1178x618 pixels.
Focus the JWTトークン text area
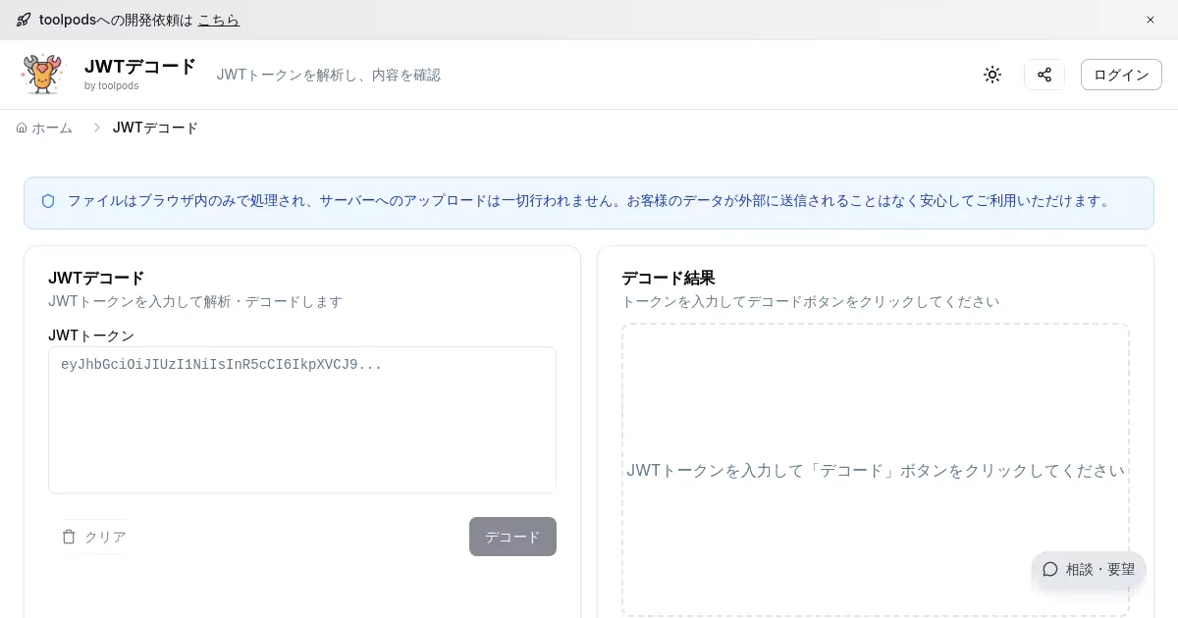point(302,420)
